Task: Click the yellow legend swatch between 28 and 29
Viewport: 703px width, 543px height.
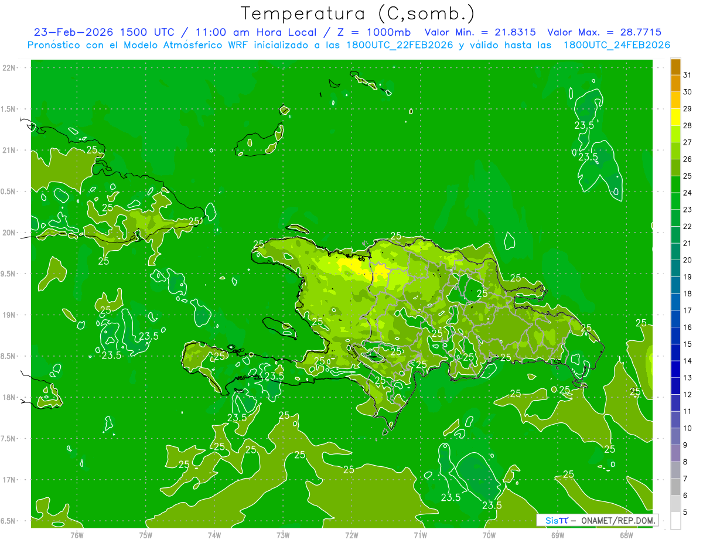Action: pos(675,117)
